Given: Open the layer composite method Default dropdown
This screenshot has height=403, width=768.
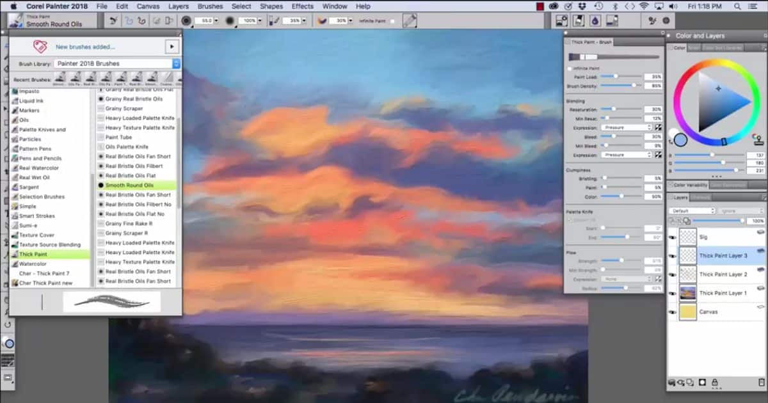Looking at the screenshot, I should point(692,210).
